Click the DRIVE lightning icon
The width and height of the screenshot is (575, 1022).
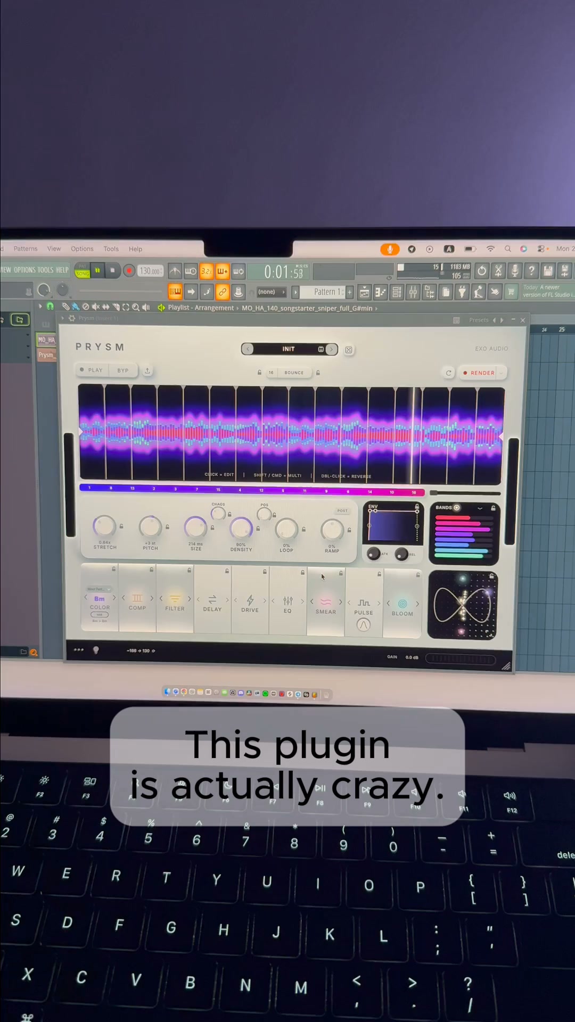pos(250,600)
